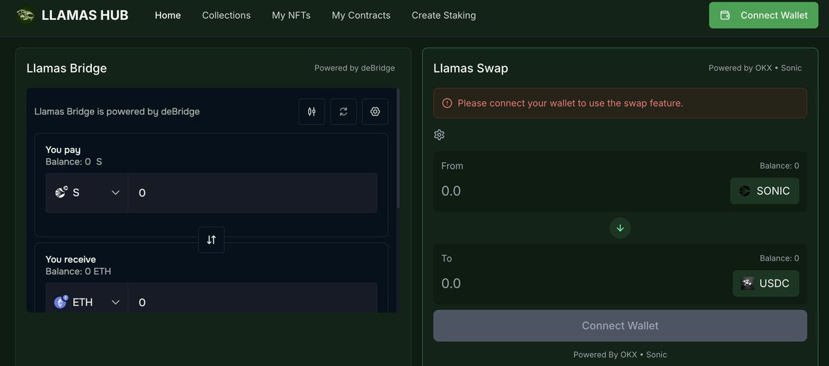The image size is (829, 366).
Task: Click the 'Powered By OKX • Sonic' footer text
Action: (x=620, y=354)
